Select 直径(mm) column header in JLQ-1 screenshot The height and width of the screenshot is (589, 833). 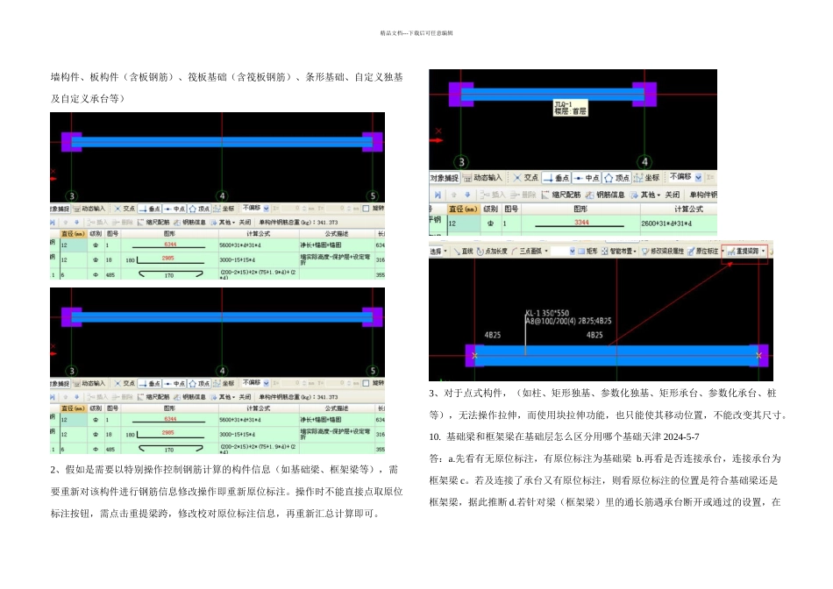(463, 209)
